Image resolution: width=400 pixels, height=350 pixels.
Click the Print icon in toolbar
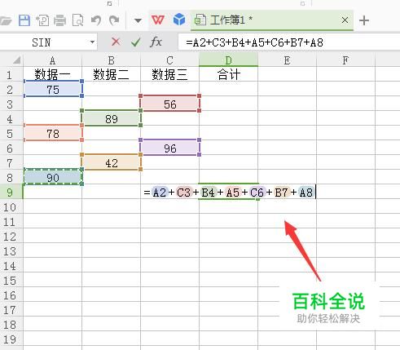[x=59, y=20]
